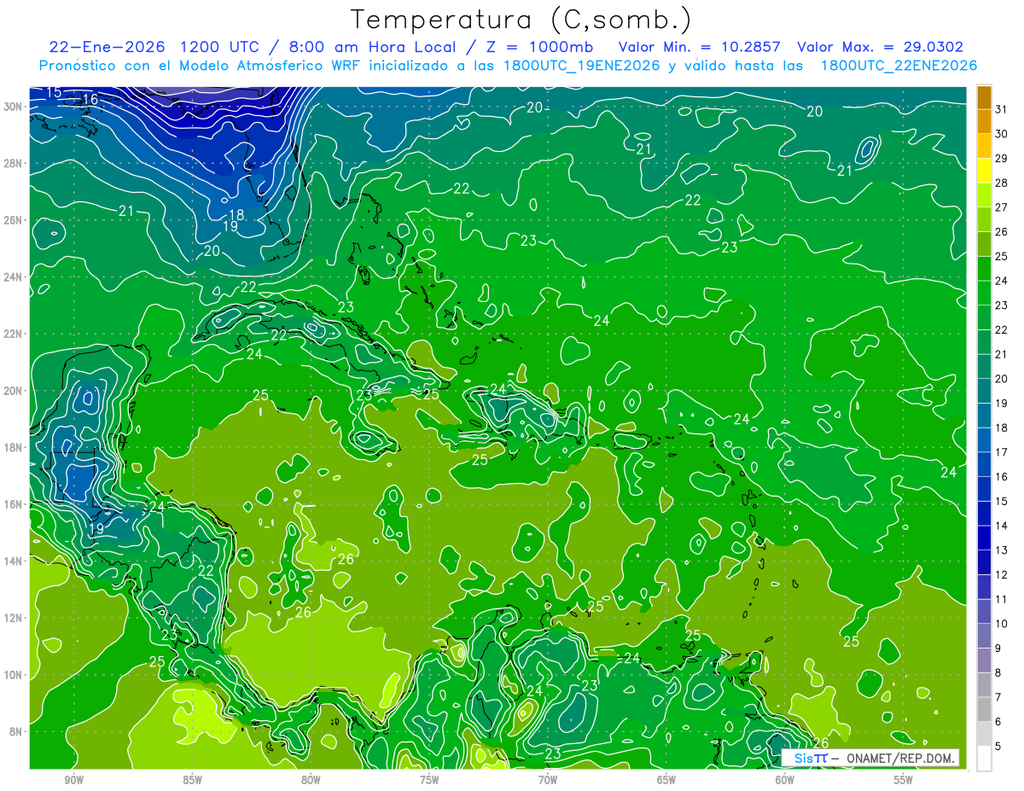Select "Valor Max. = 29.0302" text
Viewport: 1024px width, 791px height.
pyautogui.click(x=880, y=47)
